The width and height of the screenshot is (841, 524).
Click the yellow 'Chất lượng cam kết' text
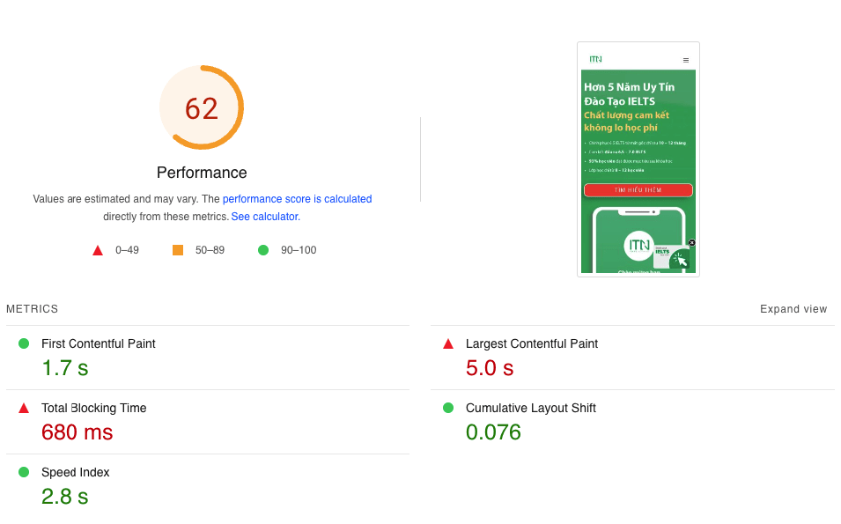[x=626, y=114]
